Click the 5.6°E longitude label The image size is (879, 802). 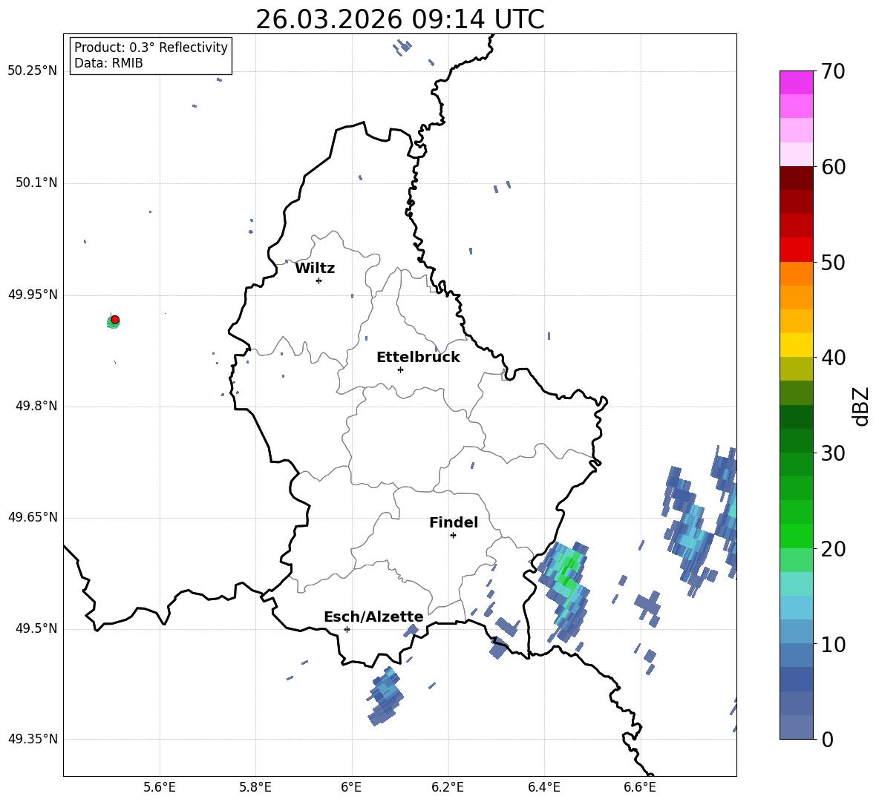(x=160, y=787)
